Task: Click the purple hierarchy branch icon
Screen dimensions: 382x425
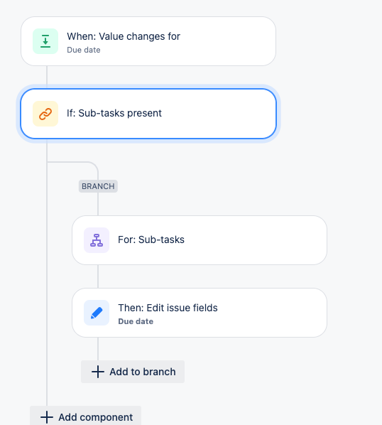Action: (x=97, y=240)
